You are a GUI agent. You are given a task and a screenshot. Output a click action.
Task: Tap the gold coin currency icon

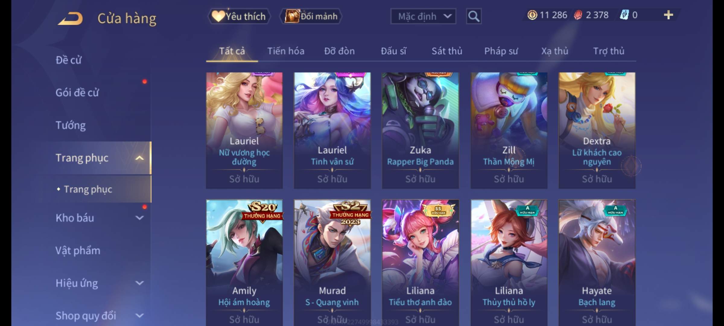(532, 15)
